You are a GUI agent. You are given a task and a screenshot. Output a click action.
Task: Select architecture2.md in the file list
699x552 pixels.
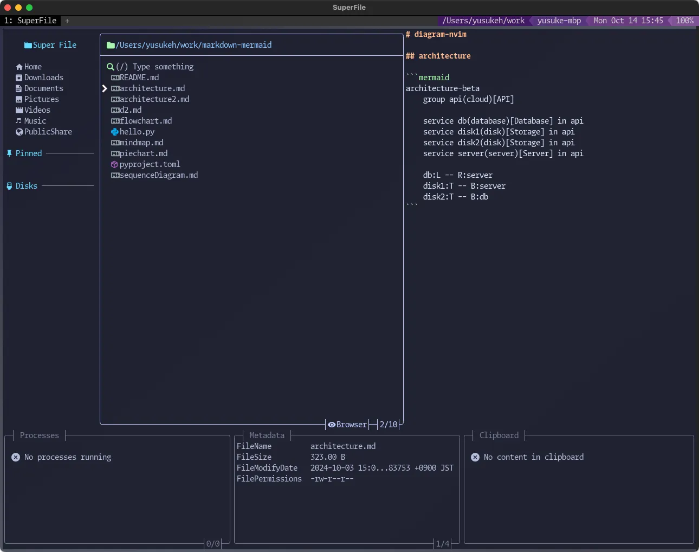(154, 99)
